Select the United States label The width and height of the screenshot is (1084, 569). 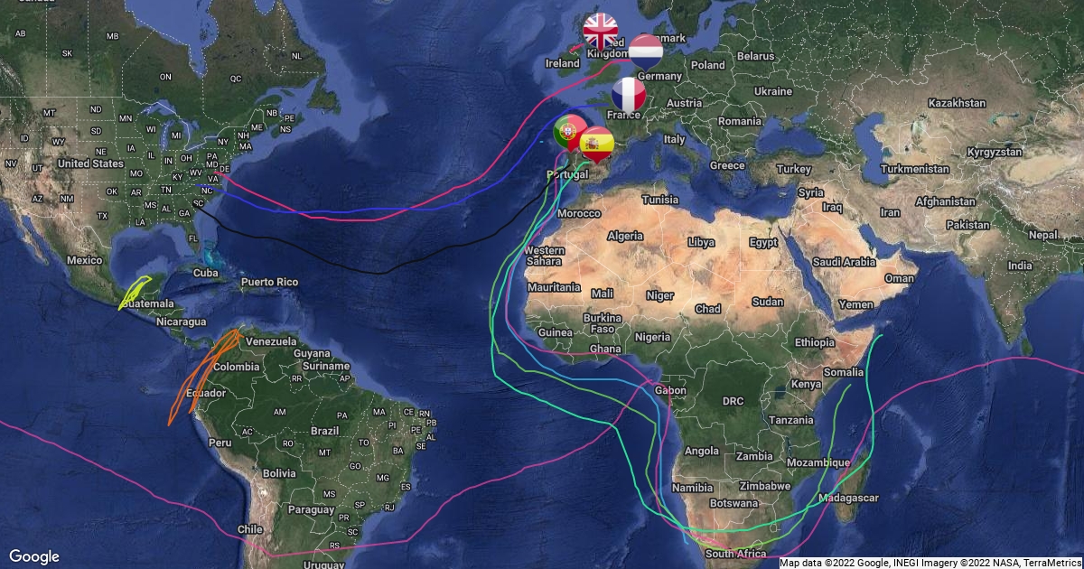[90, 163]
